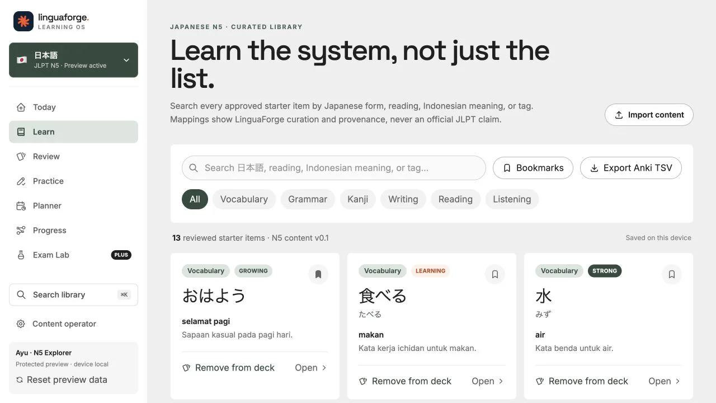This screenshot has height=403, width=716.
Task: Filter by Grammar
Action: point(308,199)
